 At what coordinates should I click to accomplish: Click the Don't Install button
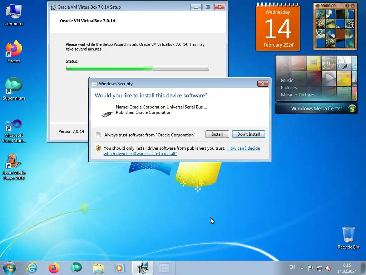pyautogui.click(x=248, y=134)
